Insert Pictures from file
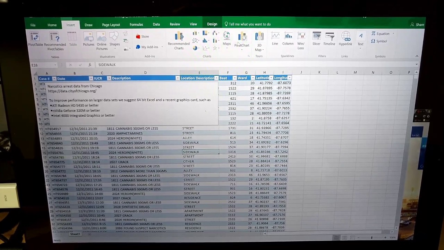Image resolution: width=444 pixels, height=250 pixels. (x=88, y=39)
